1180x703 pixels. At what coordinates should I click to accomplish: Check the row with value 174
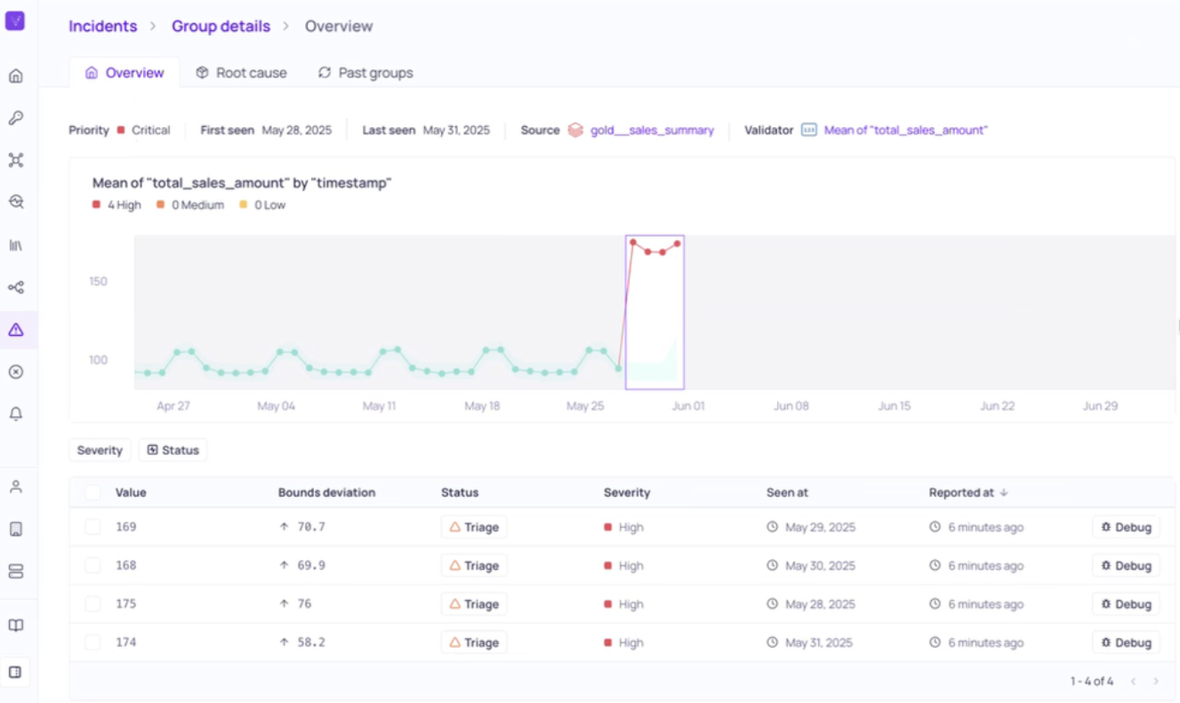coord(92,642)
